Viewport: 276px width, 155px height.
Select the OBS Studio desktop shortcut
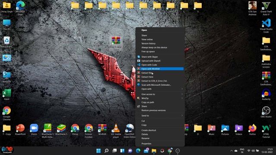266,112
